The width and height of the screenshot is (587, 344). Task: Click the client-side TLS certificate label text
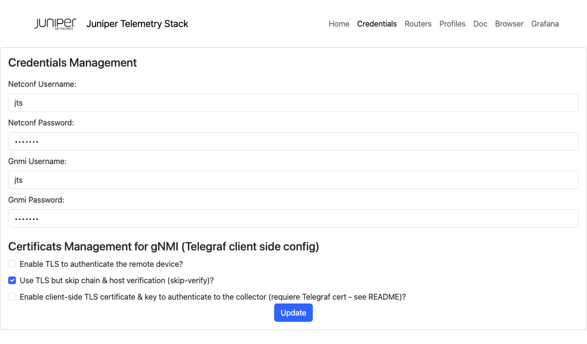[212, 297]
